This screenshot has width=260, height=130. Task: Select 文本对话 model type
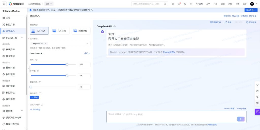tap(39, 31)
